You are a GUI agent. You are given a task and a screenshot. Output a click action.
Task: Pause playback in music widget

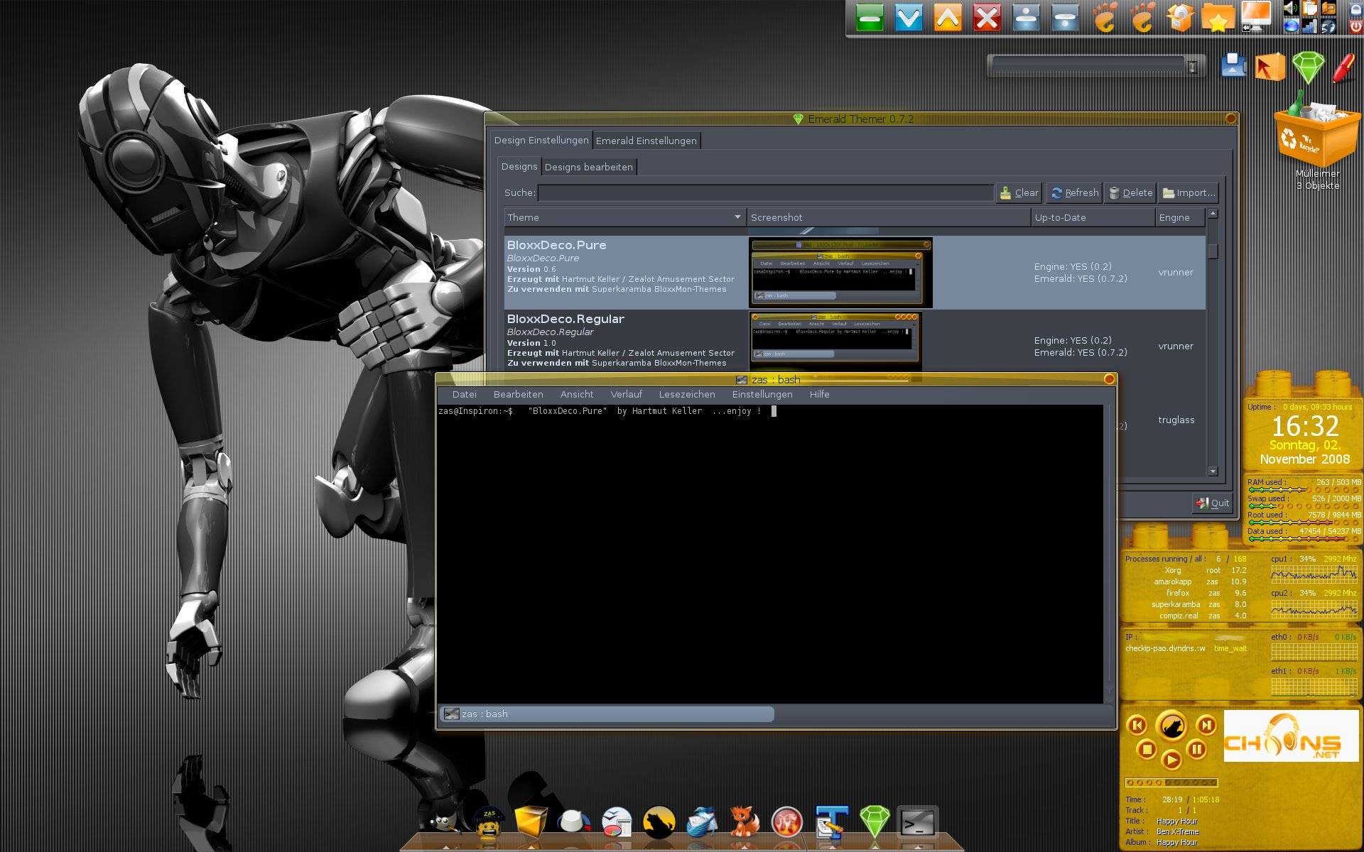pos(1197,749)
